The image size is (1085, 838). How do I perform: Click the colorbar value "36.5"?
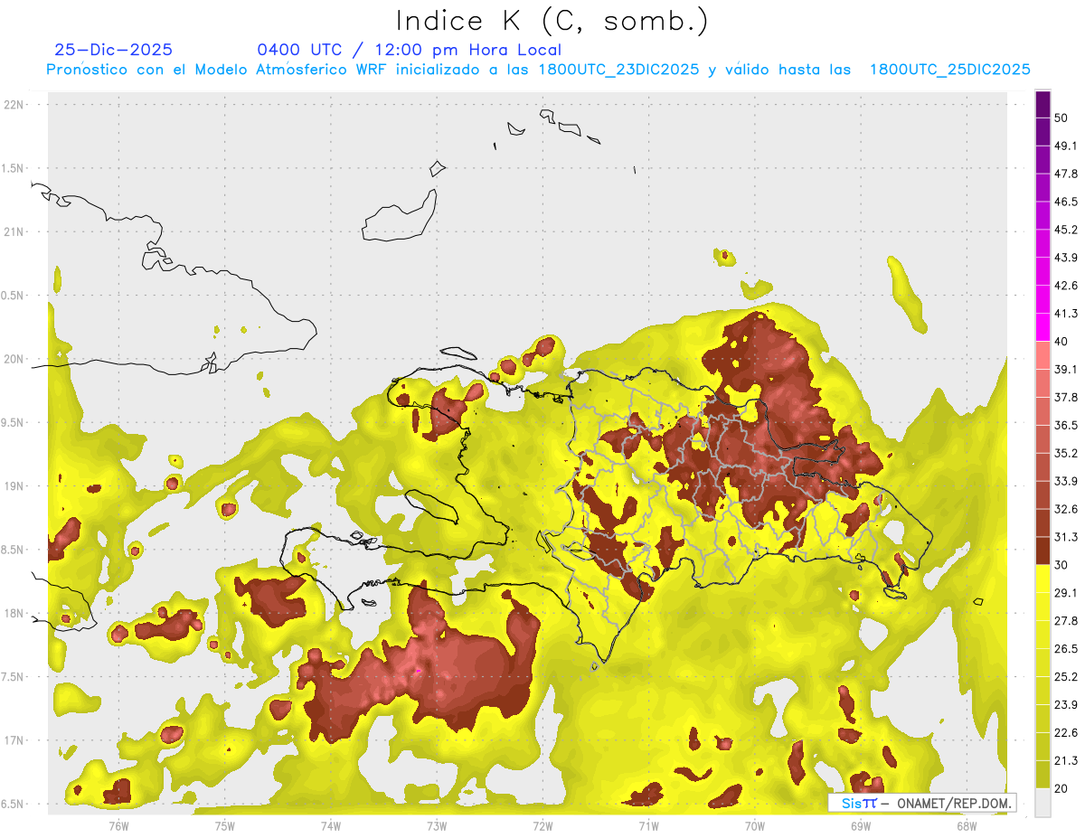click(1066, 425)
